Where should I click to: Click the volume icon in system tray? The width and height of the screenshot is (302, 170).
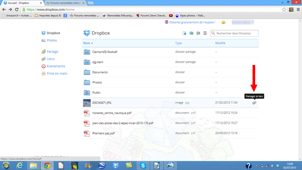[x=272, y=166]
